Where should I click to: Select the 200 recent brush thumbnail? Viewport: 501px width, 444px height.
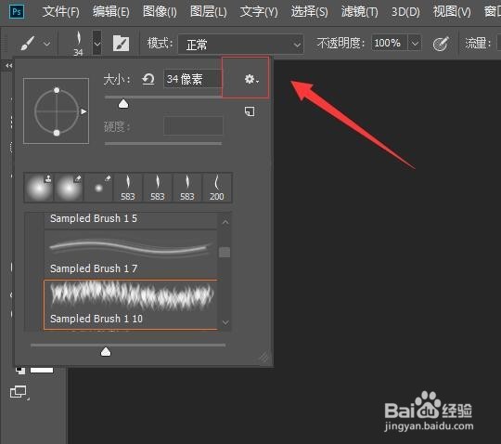(x=217, y=188)
